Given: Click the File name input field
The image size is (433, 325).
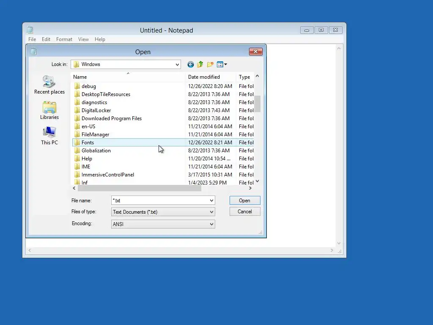Looking at the screenshot, I should [x=160, y=200].
